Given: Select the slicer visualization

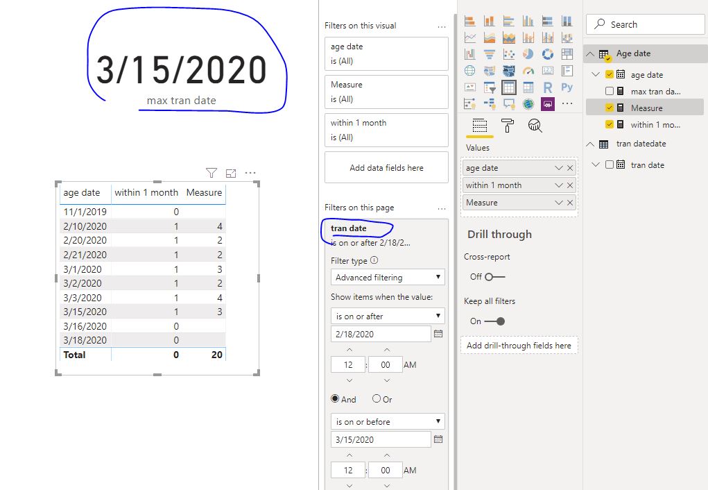Looking at the screenshot, I should tap(490, 87).
